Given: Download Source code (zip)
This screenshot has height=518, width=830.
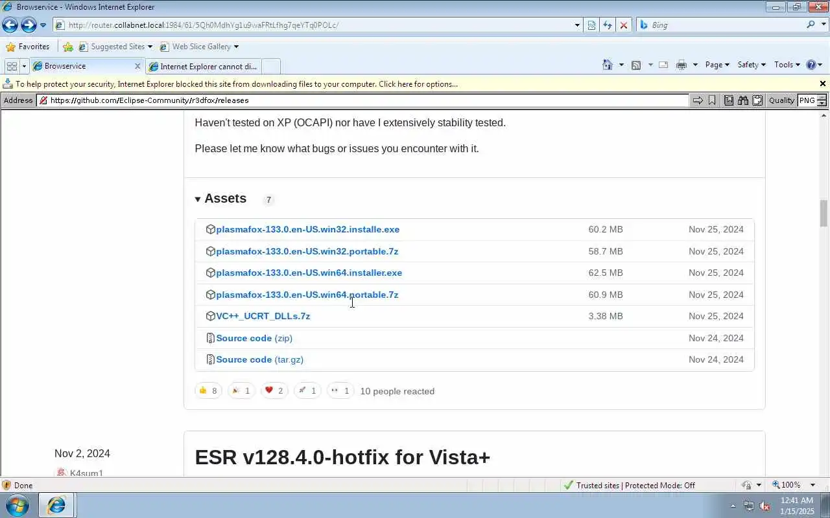Looking at the screenshot, I should [254, 338].
